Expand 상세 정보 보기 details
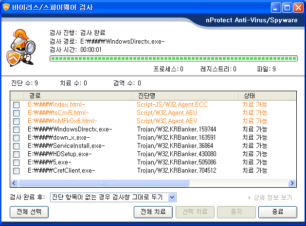This screenshot has width=306, height=226. tap(270, 197)
